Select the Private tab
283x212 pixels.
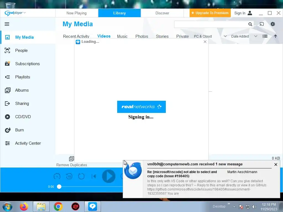(182, 36)
